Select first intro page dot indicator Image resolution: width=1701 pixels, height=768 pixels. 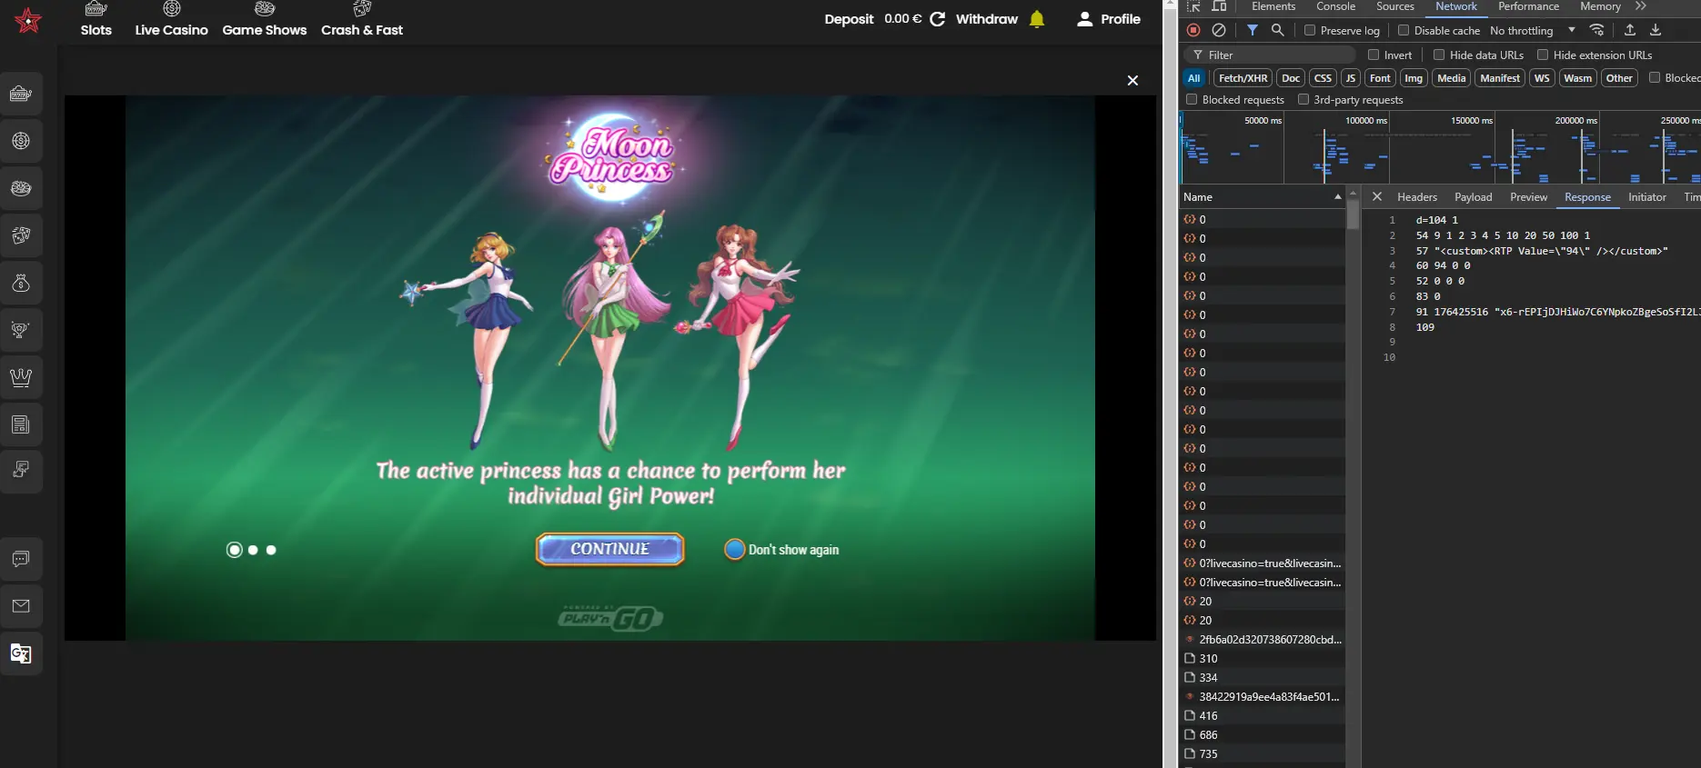click(235, 550)
